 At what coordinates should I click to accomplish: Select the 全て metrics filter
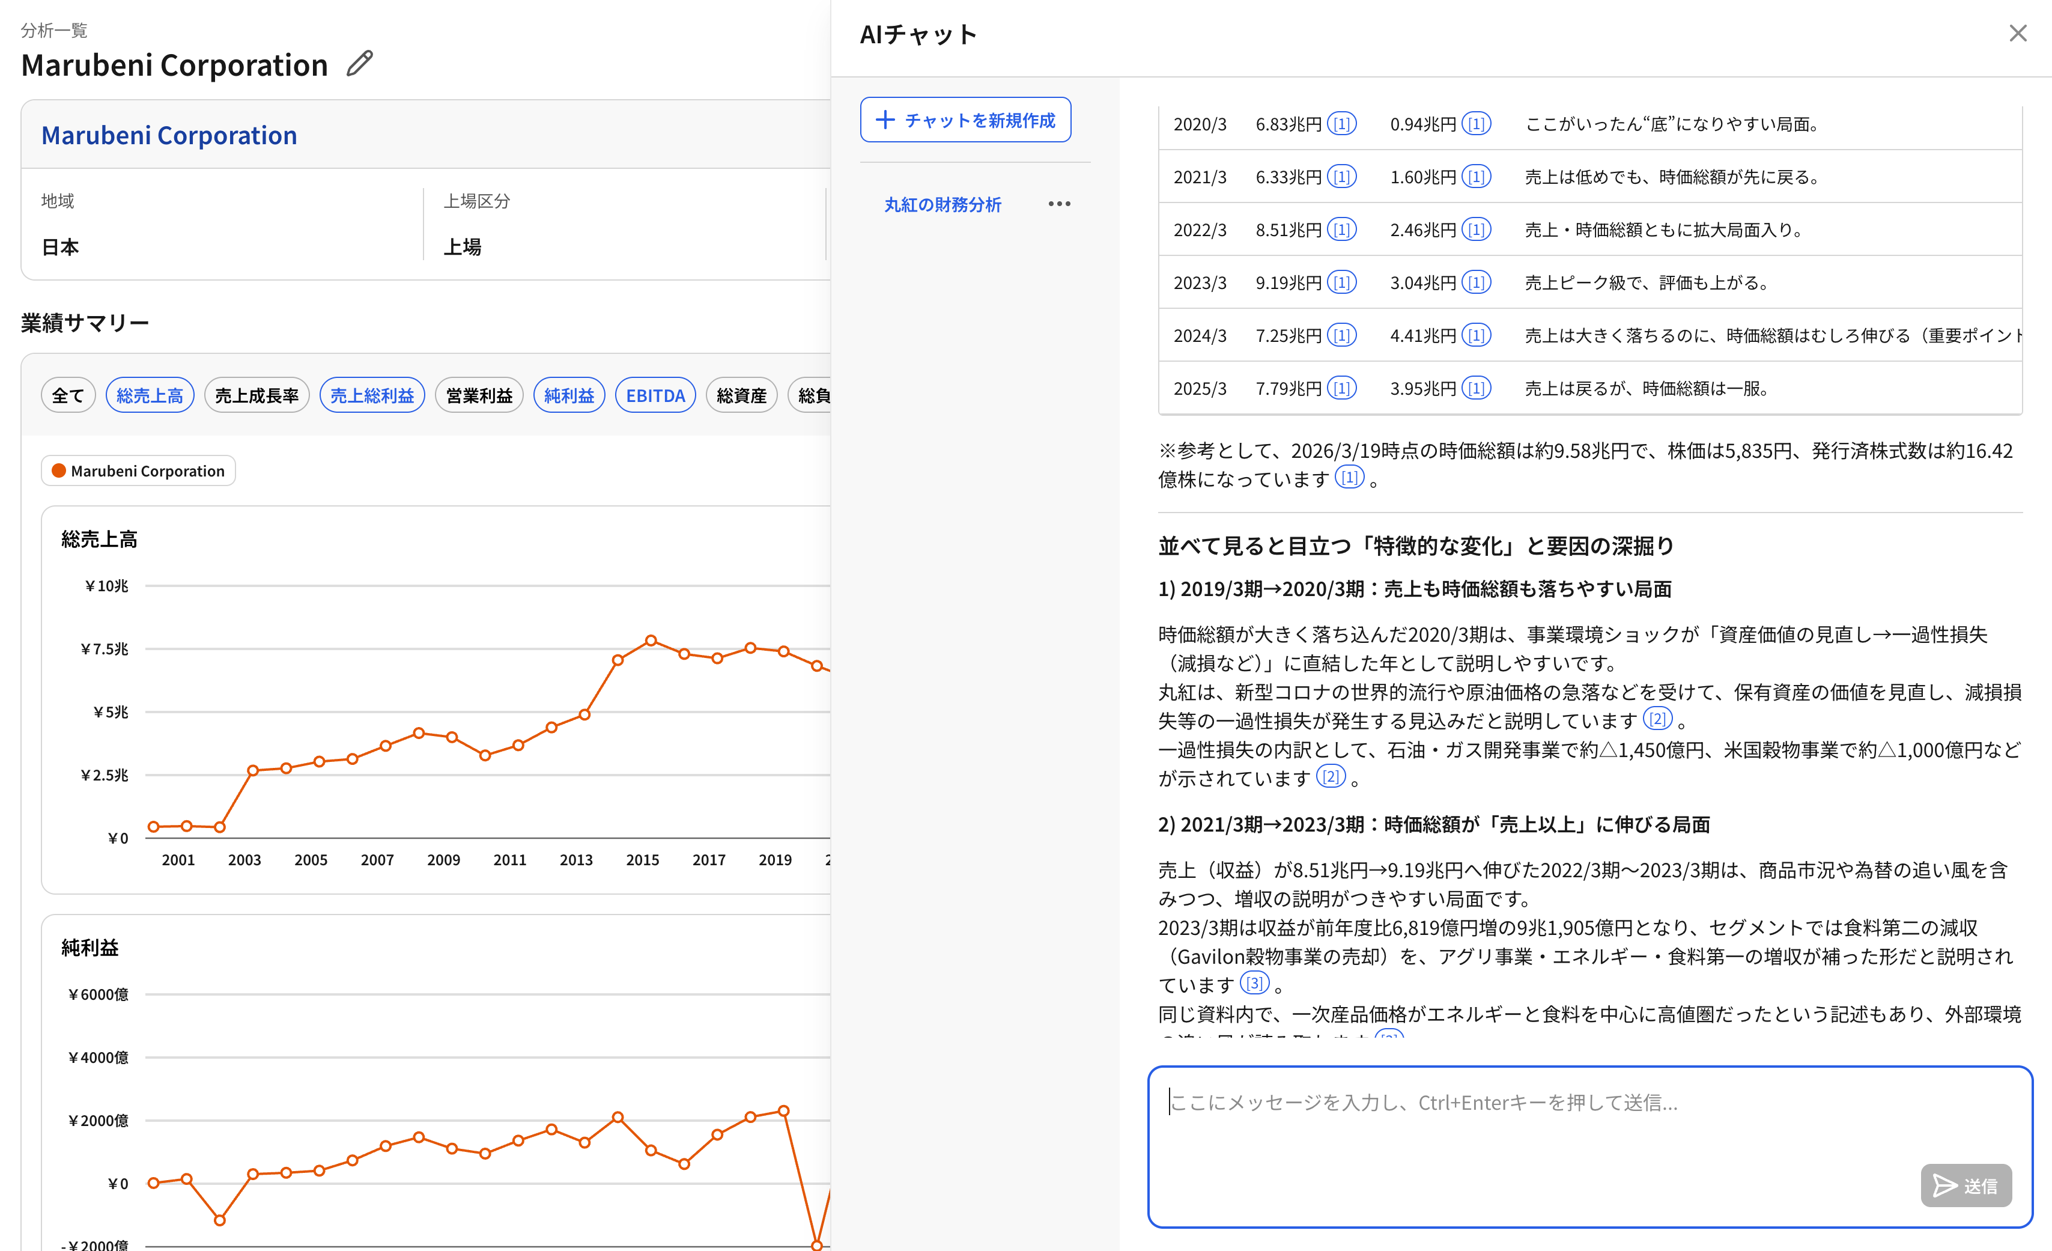pyautogui.click(x=67, y=395)
